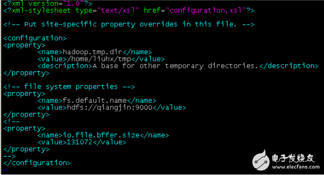Click the opening configuration tag
This screenshot has width=324, height=175.
(x=35, y=38)
